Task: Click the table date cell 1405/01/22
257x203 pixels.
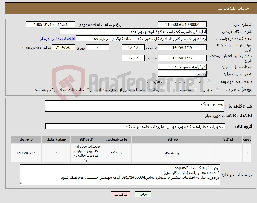Action: tap(26, 153)
